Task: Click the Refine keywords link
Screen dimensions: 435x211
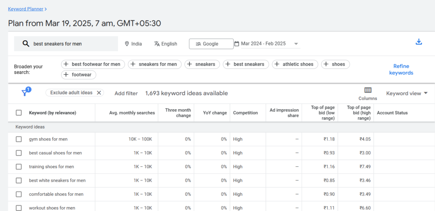Action: coord(401,70)
